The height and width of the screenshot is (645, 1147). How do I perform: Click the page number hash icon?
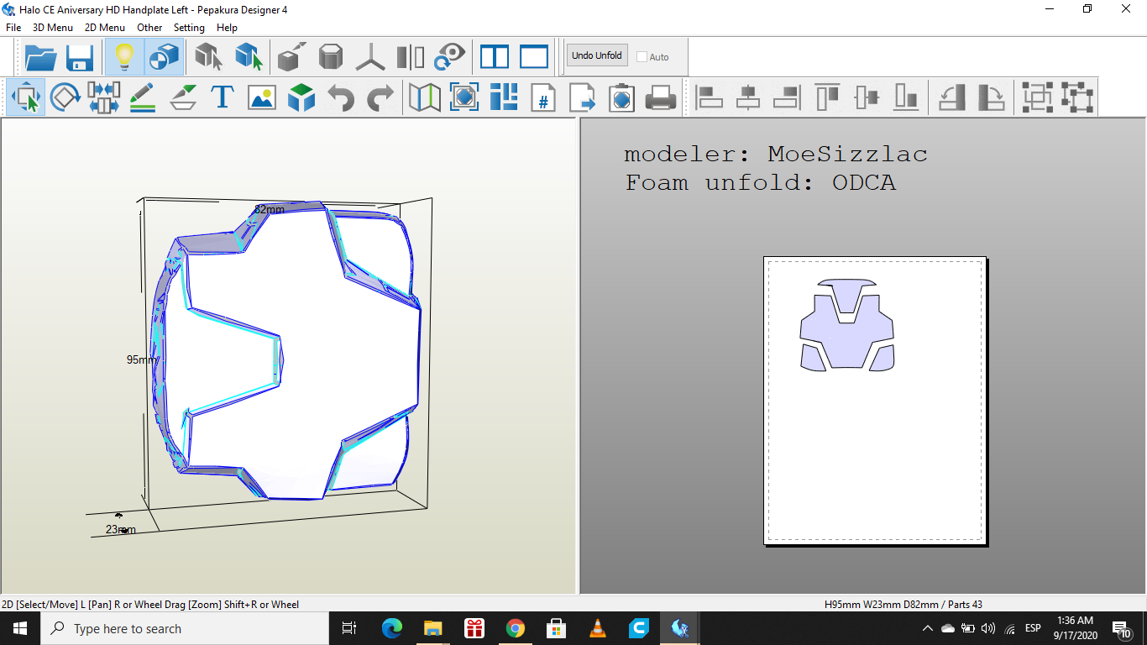pyautogui.click(x=543, y=97)
